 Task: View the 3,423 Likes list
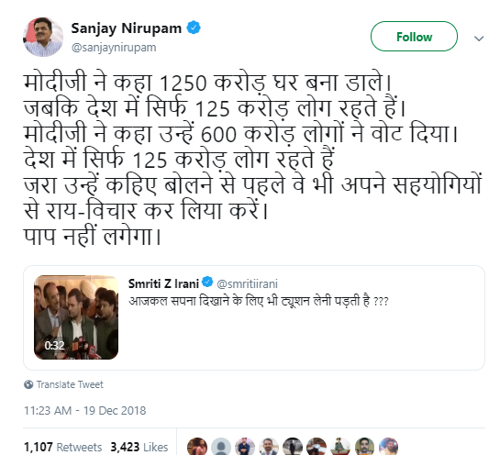(139, 447)
